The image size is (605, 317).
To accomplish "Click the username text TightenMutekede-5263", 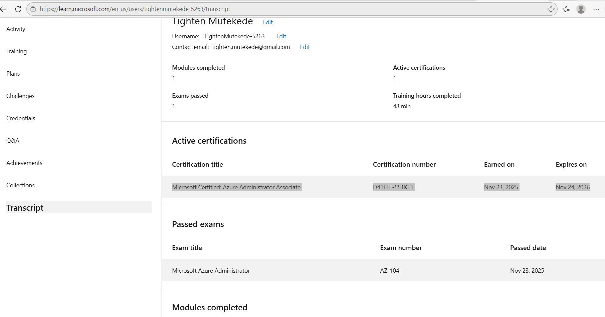I will tap(234, 36).
